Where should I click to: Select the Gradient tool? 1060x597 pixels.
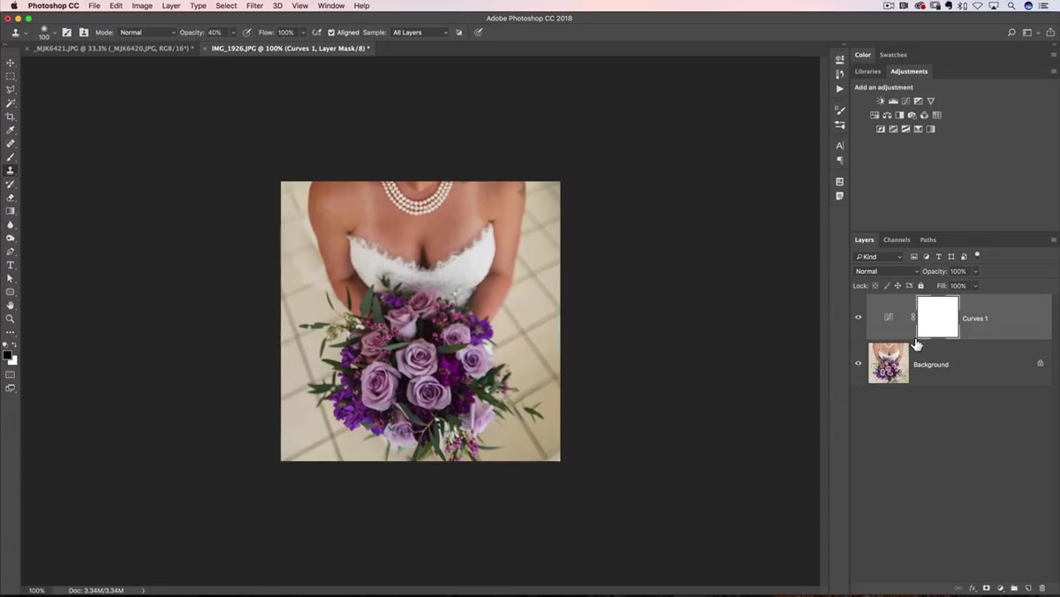[11, 211]
